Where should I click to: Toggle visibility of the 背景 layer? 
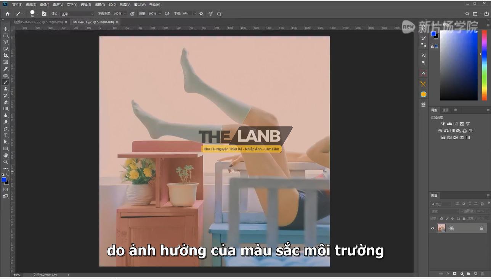(x=433, y=228)
